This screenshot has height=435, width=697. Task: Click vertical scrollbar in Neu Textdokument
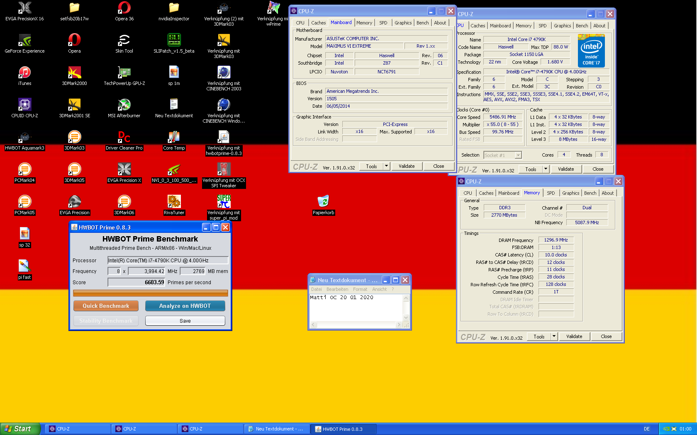[406, 307]
